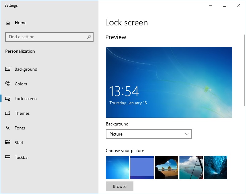
Task: Click the Home house icon
Action: click(x=8, y=23)
